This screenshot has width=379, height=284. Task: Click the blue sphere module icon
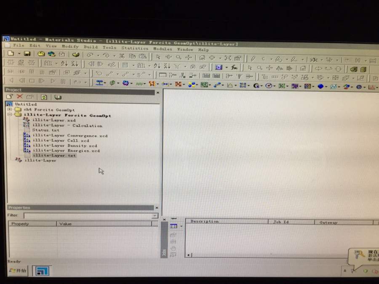click(x=320, y=86)
